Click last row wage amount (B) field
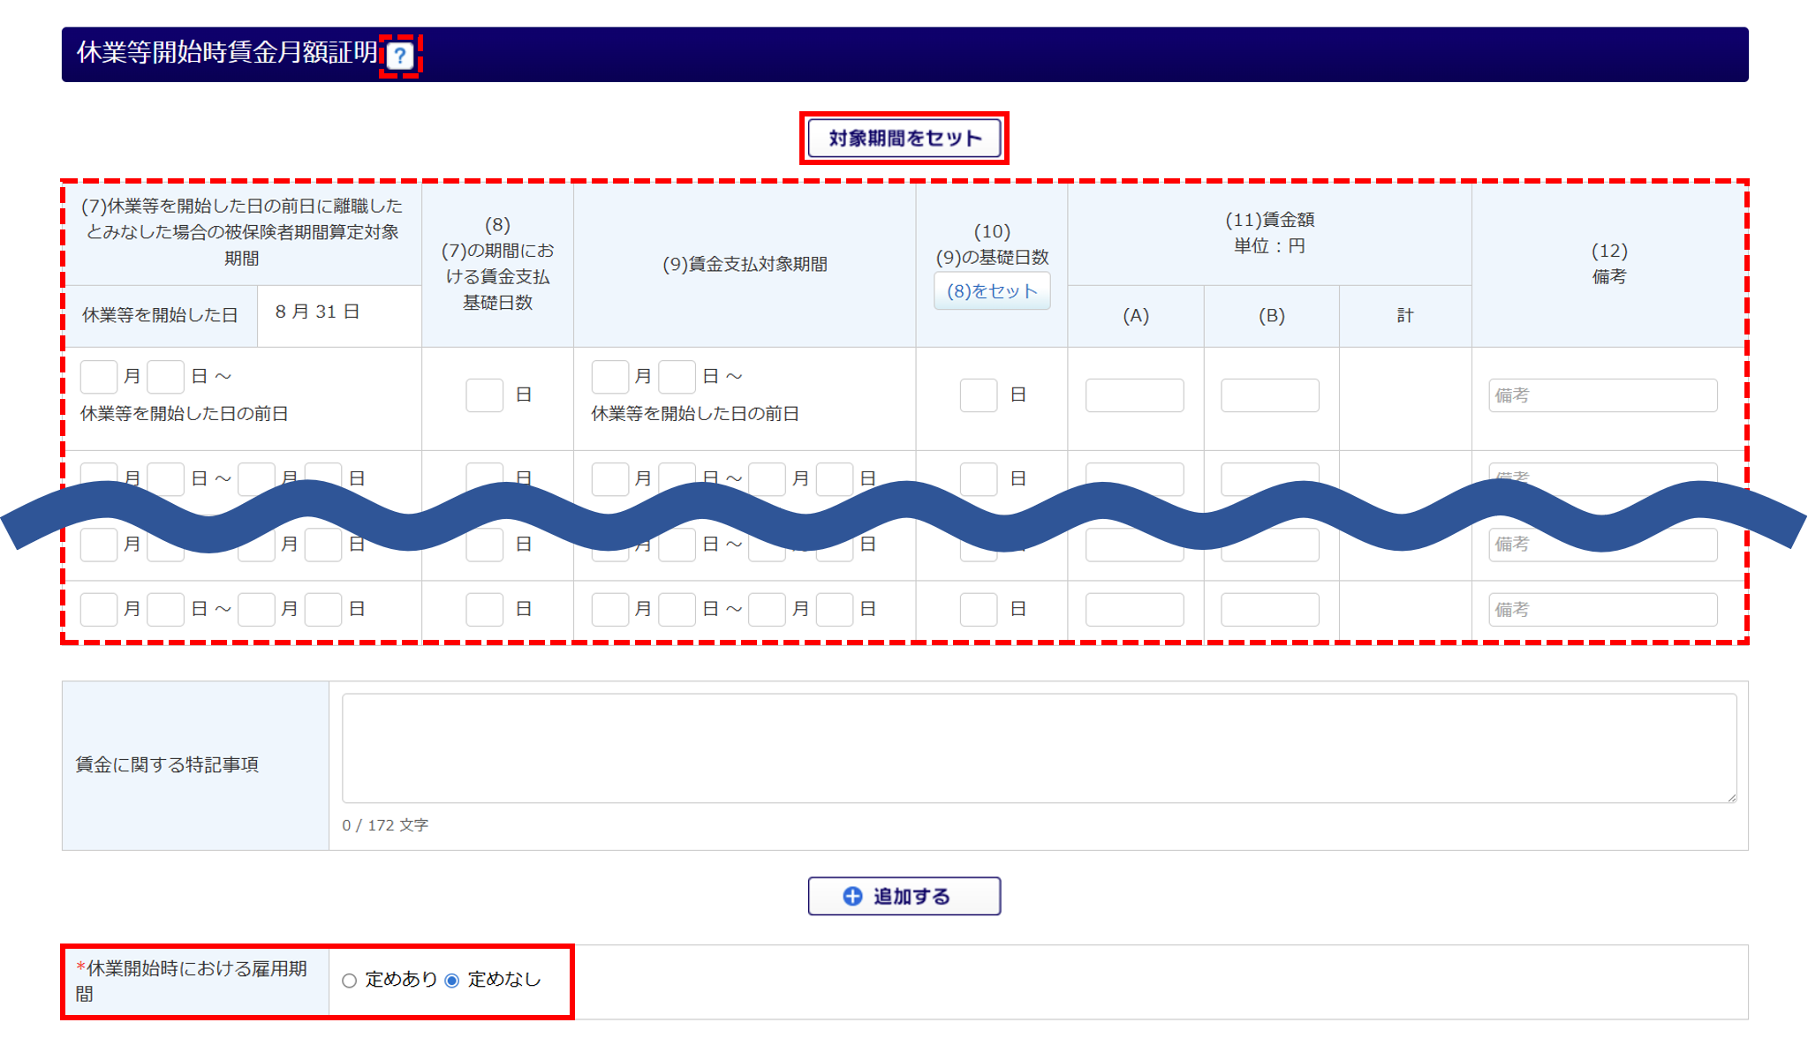The image size is (1808, 1045). coord(1269,609)
